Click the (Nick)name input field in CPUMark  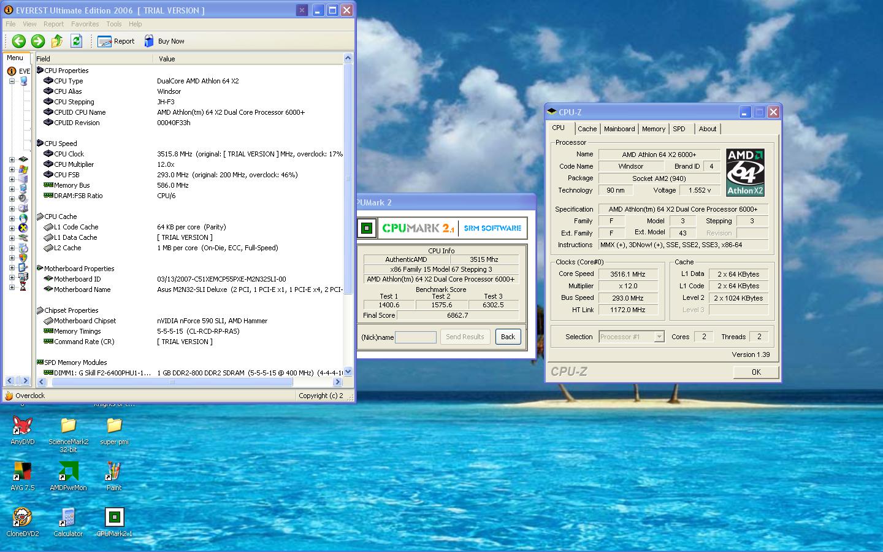(x=416, y=337)
